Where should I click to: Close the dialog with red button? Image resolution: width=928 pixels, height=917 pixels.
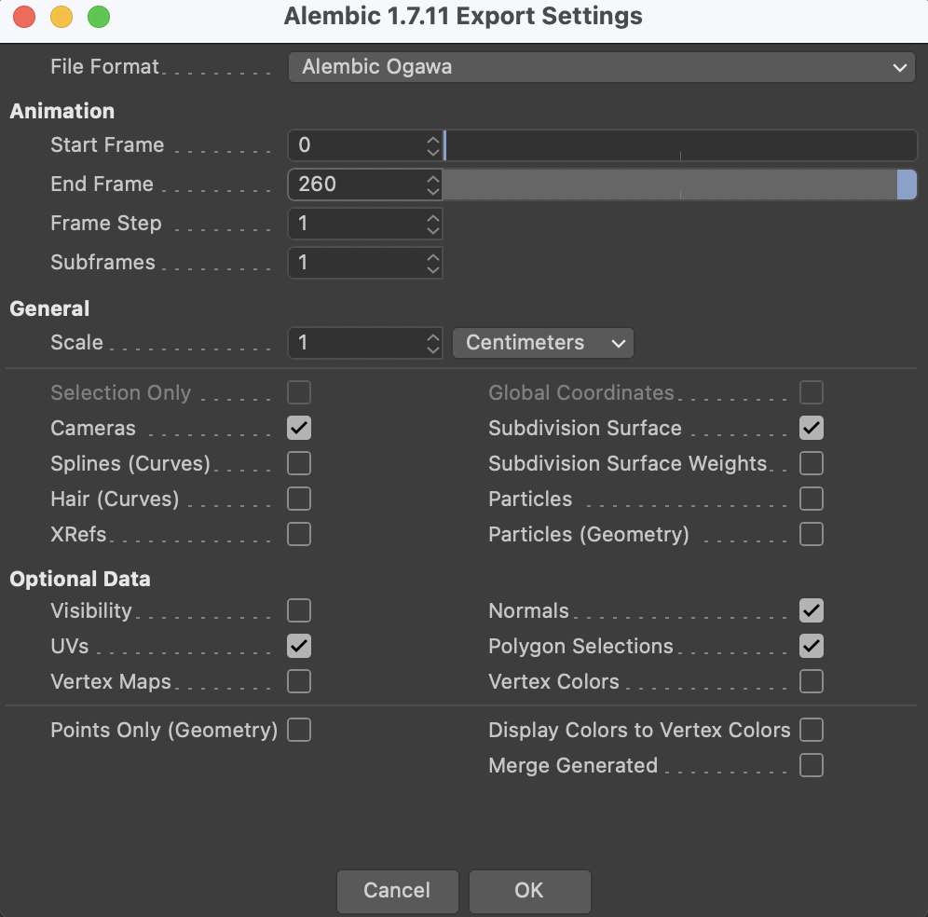(x=24, y=17)
